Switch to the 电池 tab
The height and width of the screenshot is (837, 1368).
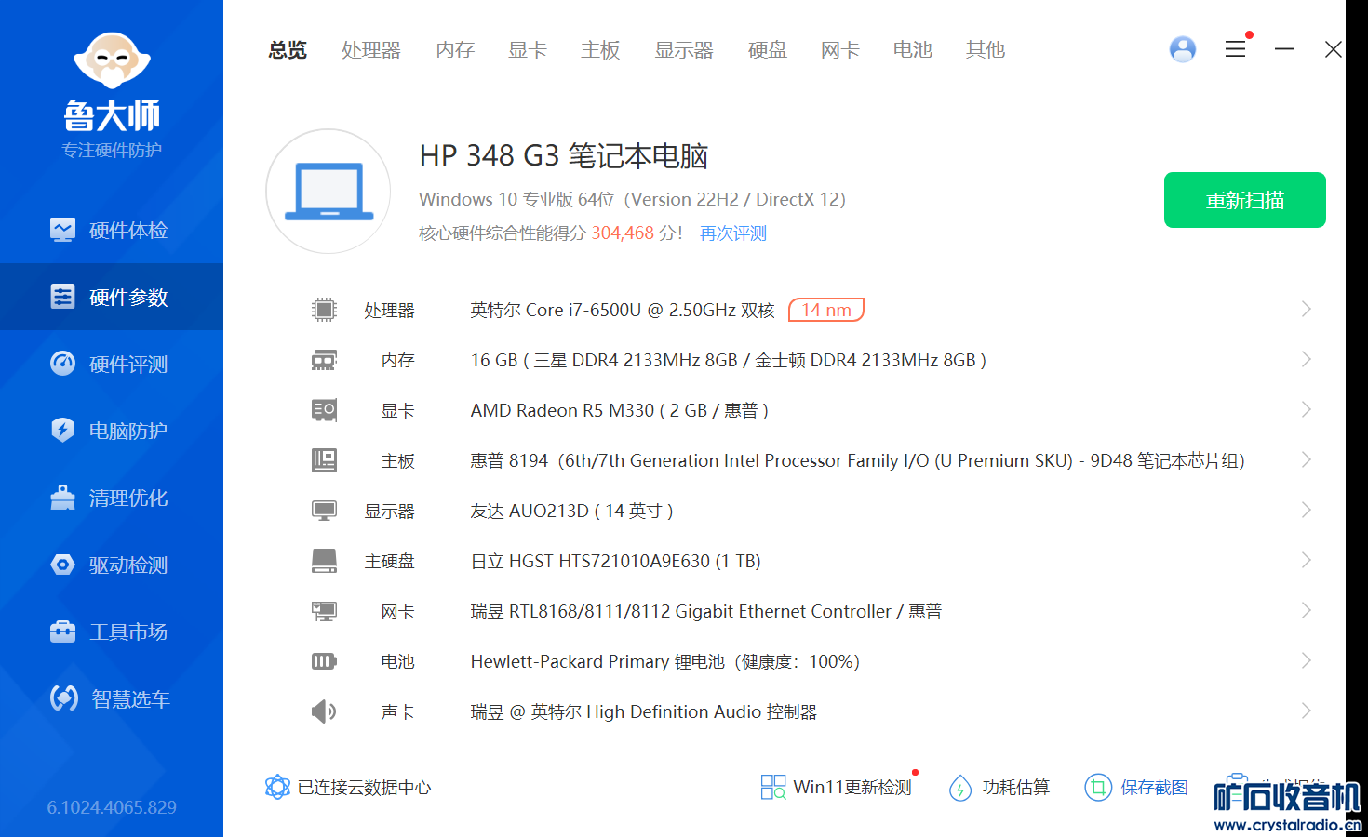913,49
